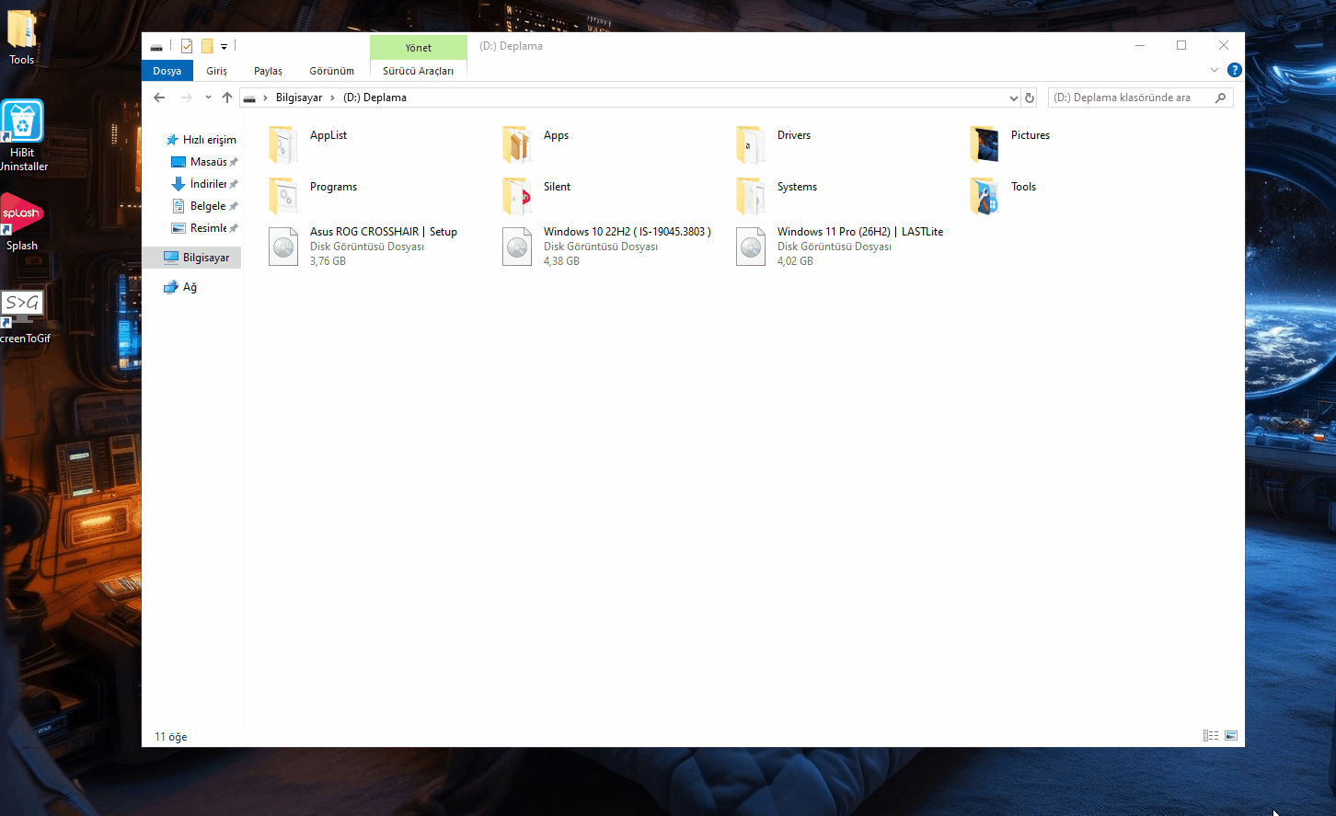Switch to details view layout icon
The width and height of the screenshot is (1336, 816).
(1211, 736)
